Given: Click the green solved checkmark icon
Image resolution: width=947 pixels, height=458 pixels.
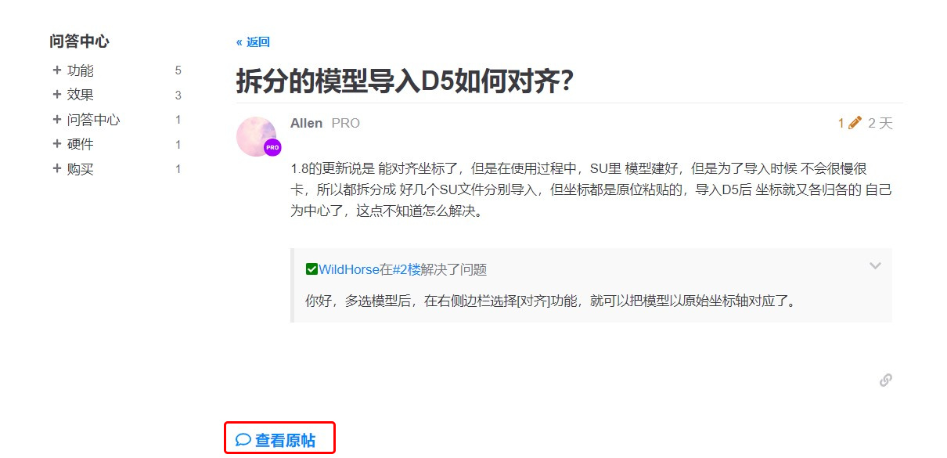Looking at the screenshot, I should [311, 269].
